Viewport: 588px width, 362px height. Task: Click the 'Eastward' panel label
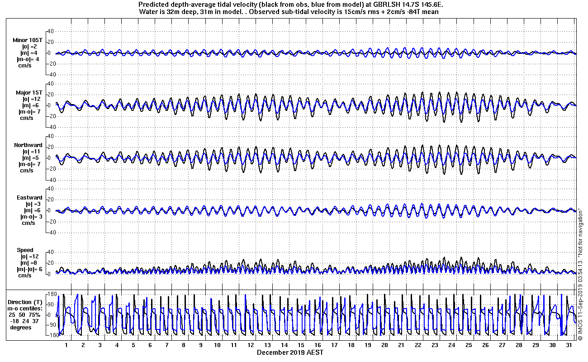[29, 198]
